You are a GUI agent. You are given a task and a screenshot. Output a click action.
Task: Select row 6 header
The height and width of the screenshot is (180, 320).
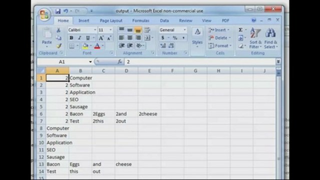pyautogui.click(x=41, y=113)
